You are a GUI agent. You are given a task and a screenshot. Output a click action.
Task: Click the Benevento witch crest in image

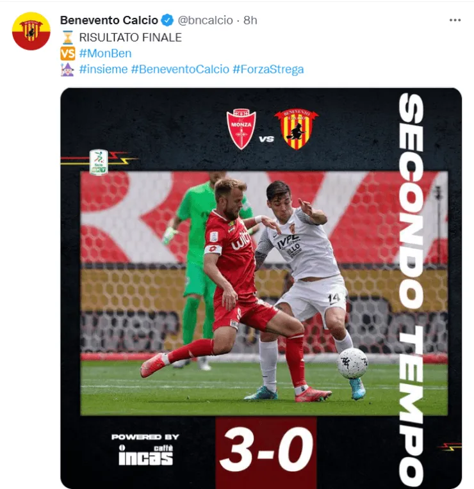click(297, 129)
